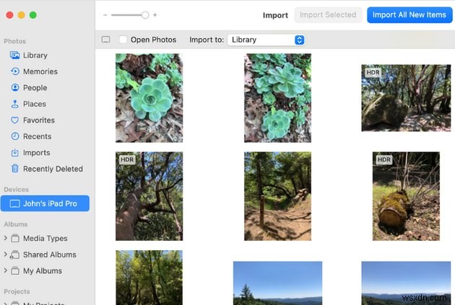This screenshot has width=455, height=305.
Task: Select the HDR mossy log photo
Action: [406, 196]
